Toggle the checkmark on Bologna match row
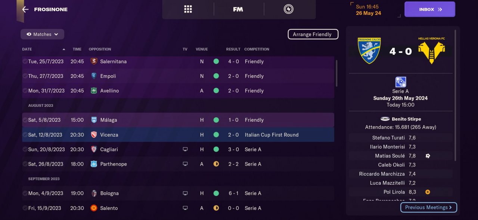The image size is (478, 220). tap(25, 193)
